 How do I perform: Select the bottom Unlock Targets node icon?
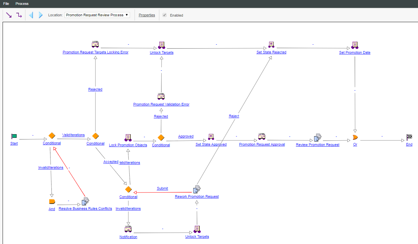197,229
